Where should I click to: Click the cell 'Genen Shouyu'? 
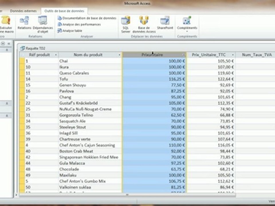tap(90, 85)
